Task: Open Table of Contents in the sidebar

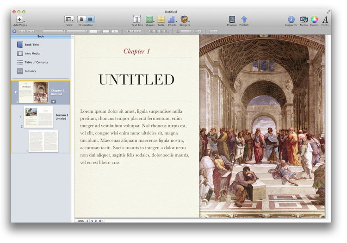Action: click(x=36, y=62)
